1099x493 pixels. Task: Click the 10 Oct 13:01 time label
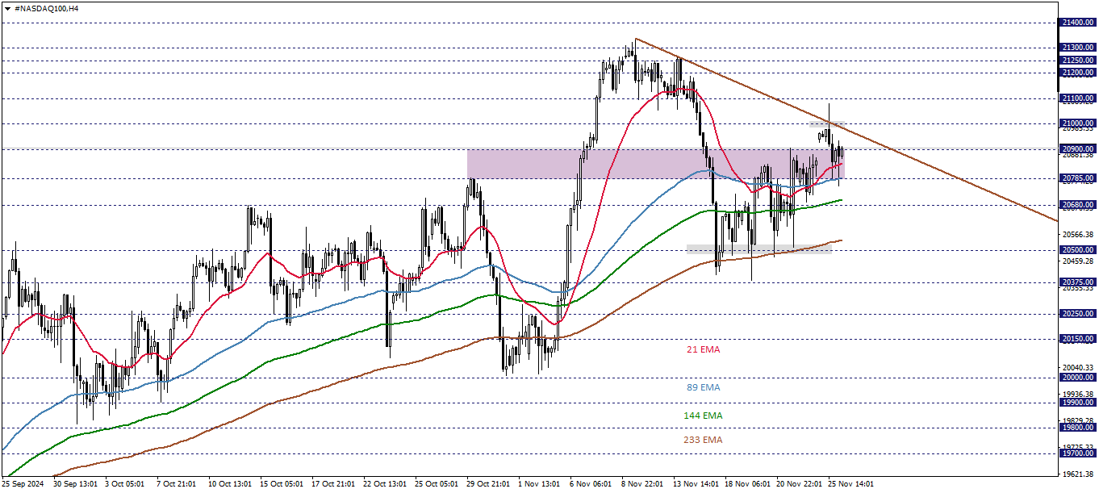(230, 484)
